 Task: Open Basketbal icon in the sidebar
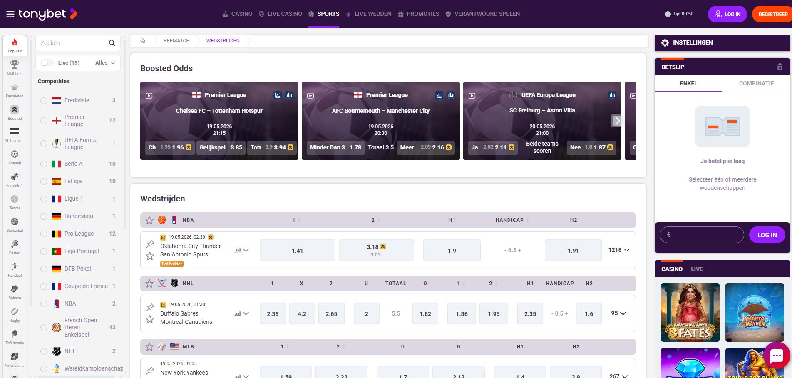pyautogui.click(x=15, y=221)
